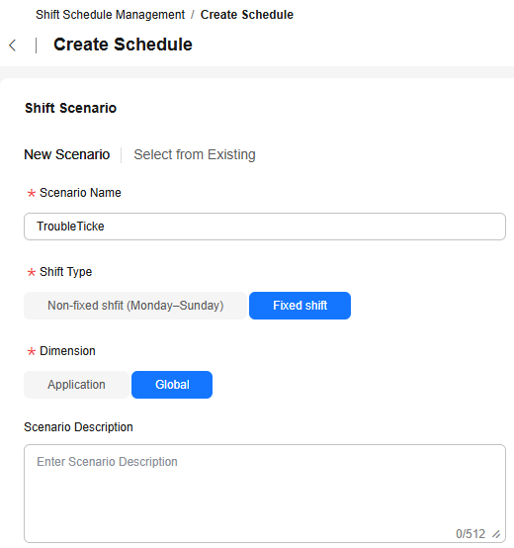The image size is (514, 548).
Task: Click the Scenario Description label
Action: [78, 427]
